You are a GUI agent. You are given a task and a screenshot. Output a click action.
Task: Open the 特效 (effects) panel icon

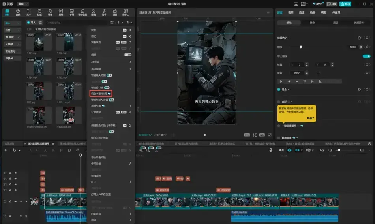(x=50, y=13)
